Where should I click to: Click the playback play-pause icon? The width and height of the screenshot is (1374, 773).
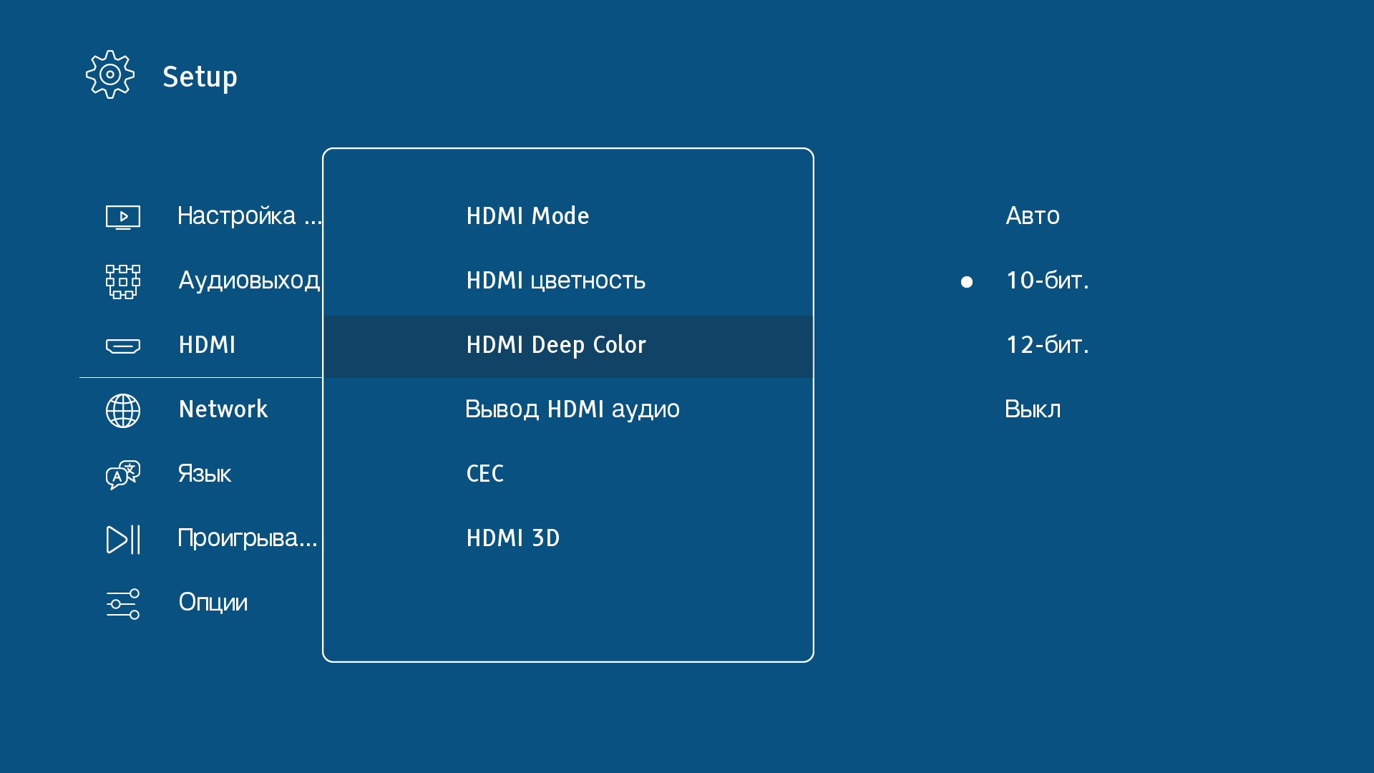pyautogui.click(x=122, y=539)
